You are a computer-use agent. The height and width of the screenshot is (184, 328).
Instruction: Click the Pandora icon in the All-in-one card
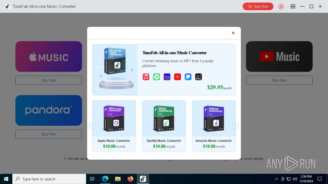[x=188, y=77]
